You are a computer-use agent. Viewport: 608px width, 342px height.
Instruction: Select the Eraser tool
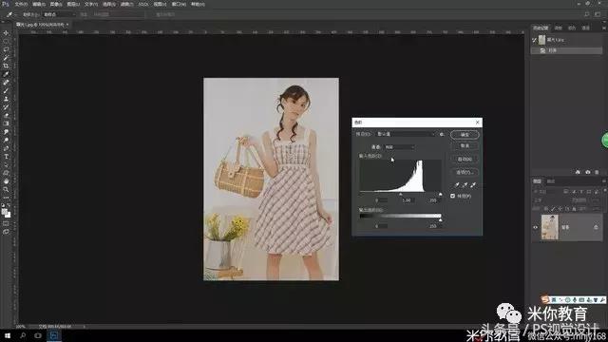point(6,116)
